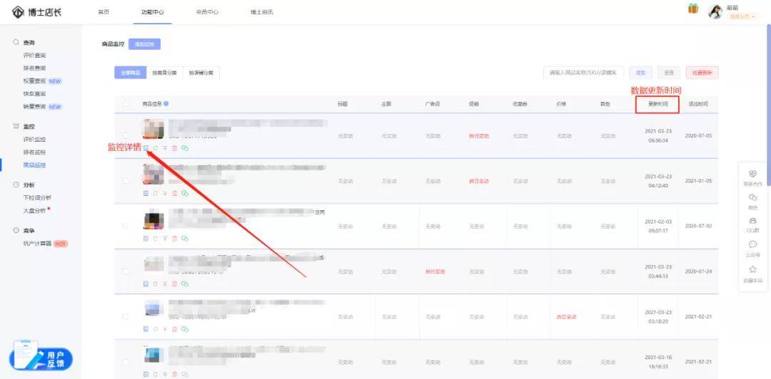Toggle select-all checkbox in table header

tap(126, 104)
